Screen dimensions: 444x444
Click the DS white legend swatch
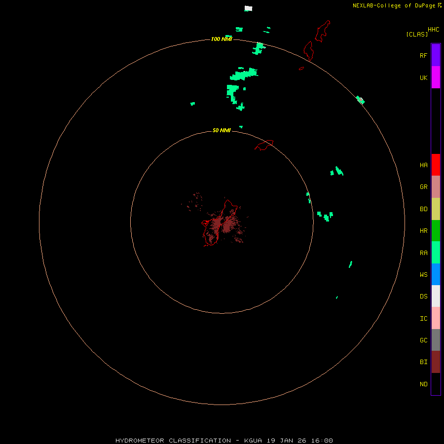point(436,296)
